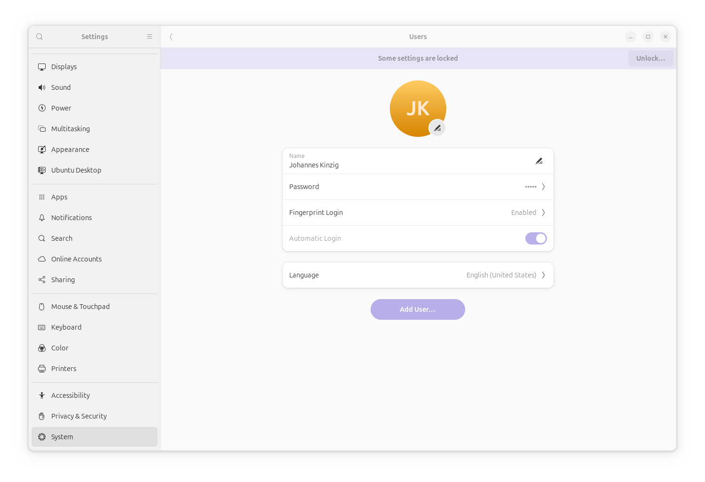Click the Notifications bell icon

point(42,217)
